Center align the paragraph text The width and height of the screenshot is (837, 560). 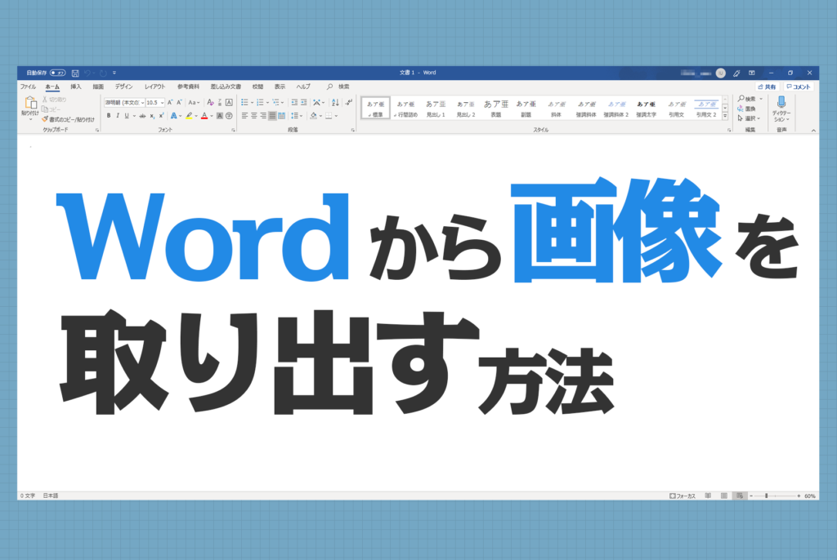click(253, 116)
